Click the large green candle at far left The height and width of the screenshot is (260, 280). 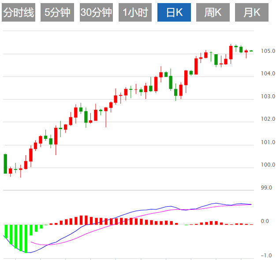5,163
